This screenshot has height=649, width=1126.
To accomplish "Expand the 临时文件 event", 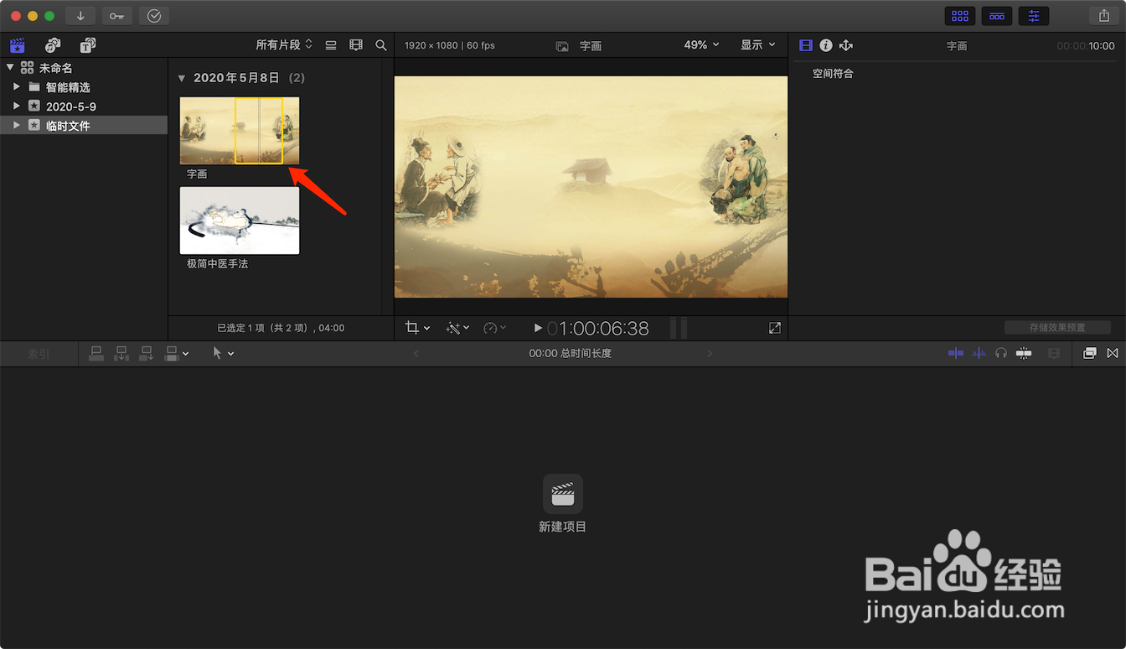I will (x=16, y=126).
